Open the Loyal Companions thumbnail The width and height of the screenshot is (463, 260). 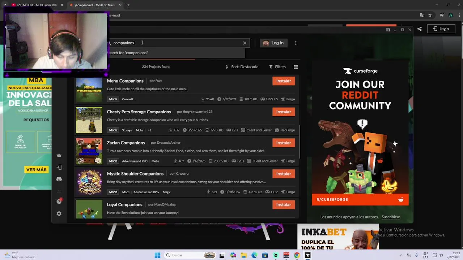pyautogui.click(x=89, y=209)
